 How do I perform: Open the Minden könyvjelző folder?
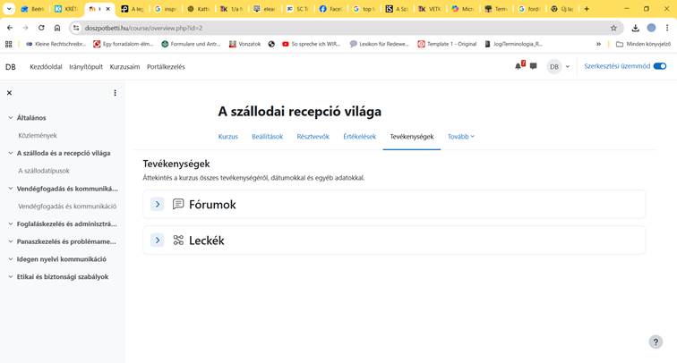tap(643, 44)
